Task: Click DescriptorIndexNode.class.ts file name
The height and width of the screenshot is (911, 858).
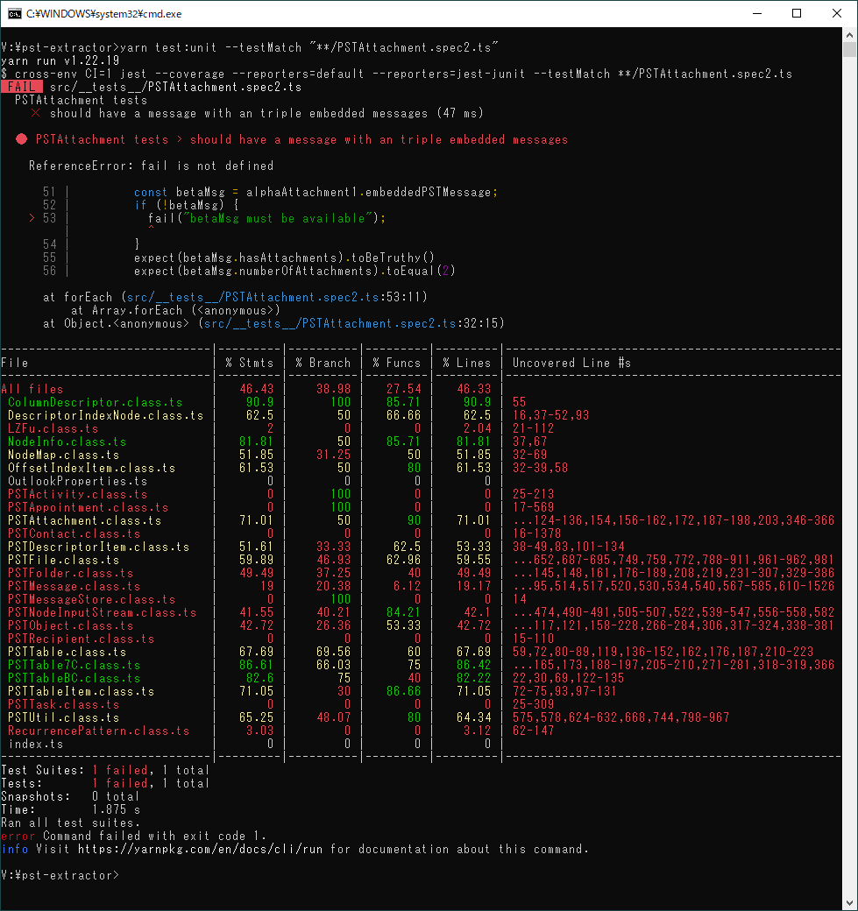Action: coord(106,416)
